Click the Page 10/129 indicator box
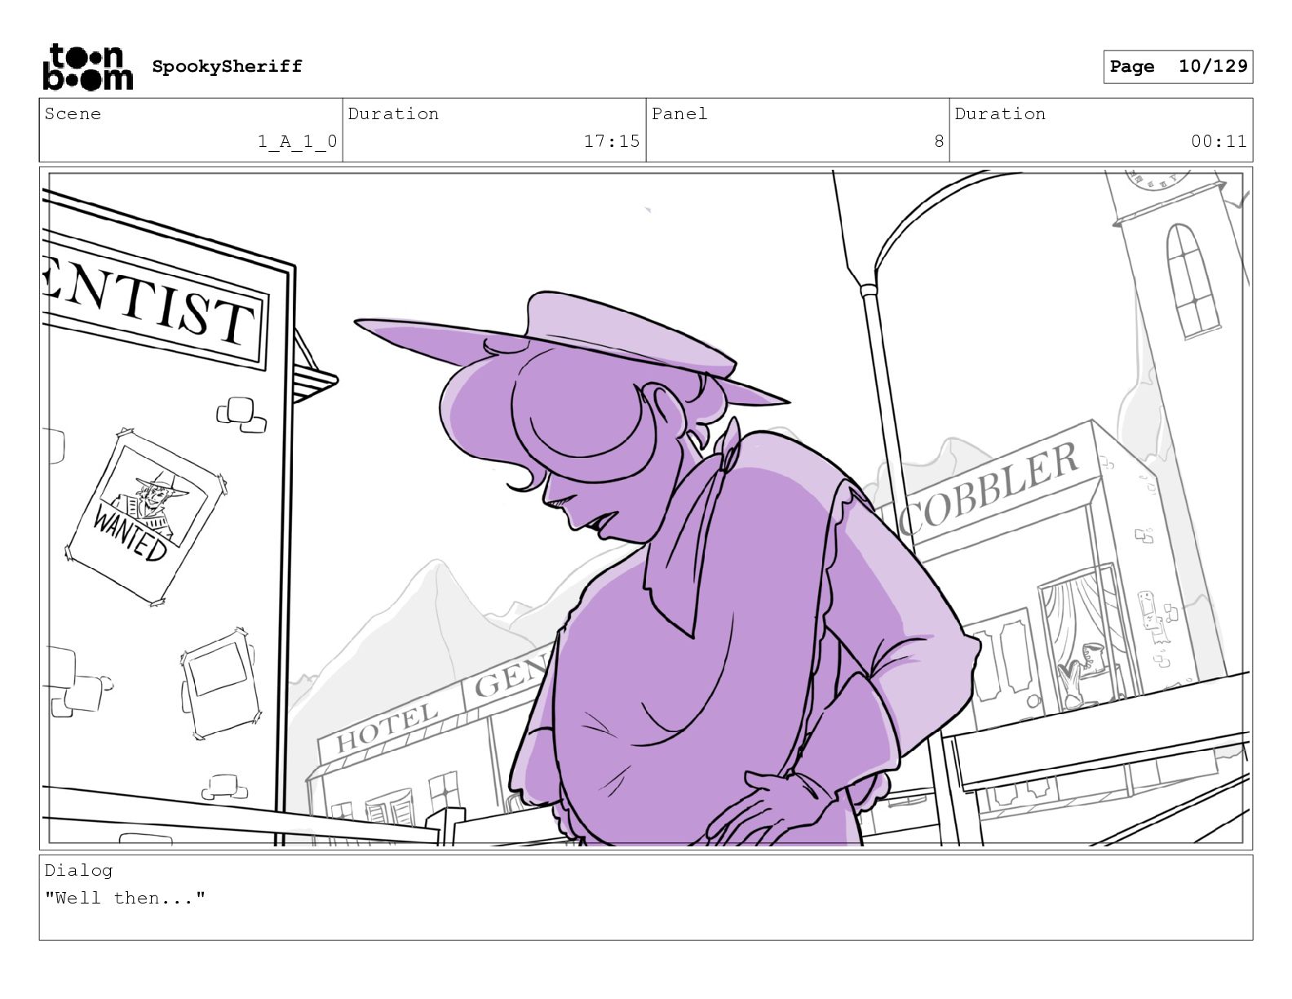Viewport: 1292px width, 999px height. [x=1178, y=67]
